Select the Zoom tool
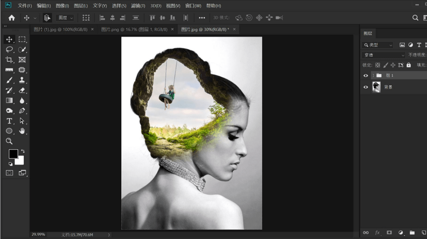Screen dimensions: 427x239 9,141
